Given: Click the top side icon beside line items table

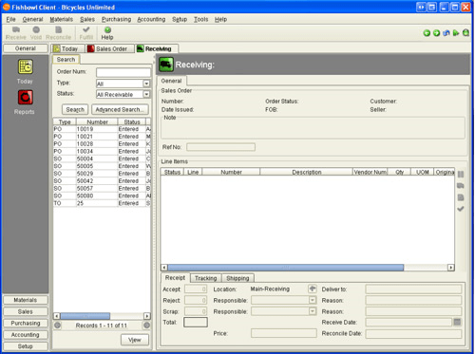Looking at the screenshot, I should click(461, 175).
